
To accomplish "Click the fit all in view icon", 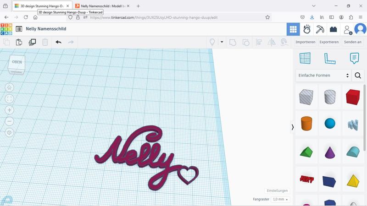I will click(9, 99).
